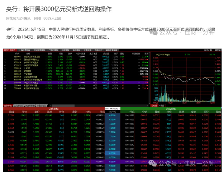Sort by the 现价 column header
The image size is (223, 173).
[x=61, y=54]
